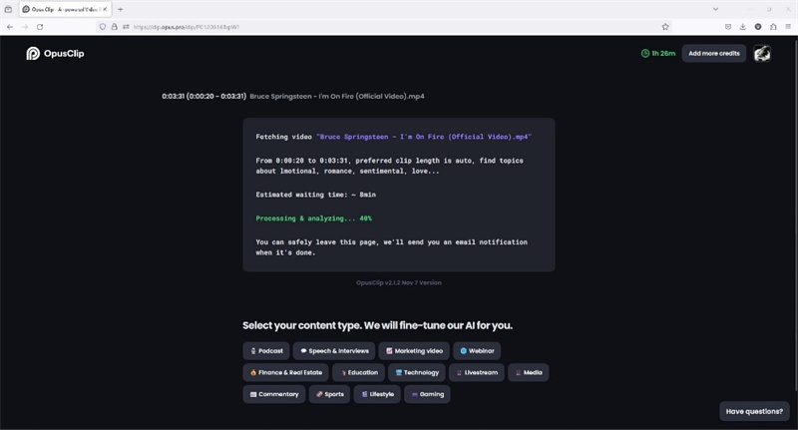Pick Gaming content type
This screenshot has height=430, width=798.
[x=427, y=394]
